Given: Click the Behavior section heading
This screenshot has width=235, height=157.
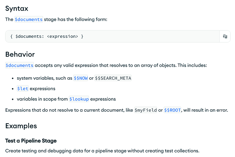Looking at the screenshot, I should [x=20, y=54].
